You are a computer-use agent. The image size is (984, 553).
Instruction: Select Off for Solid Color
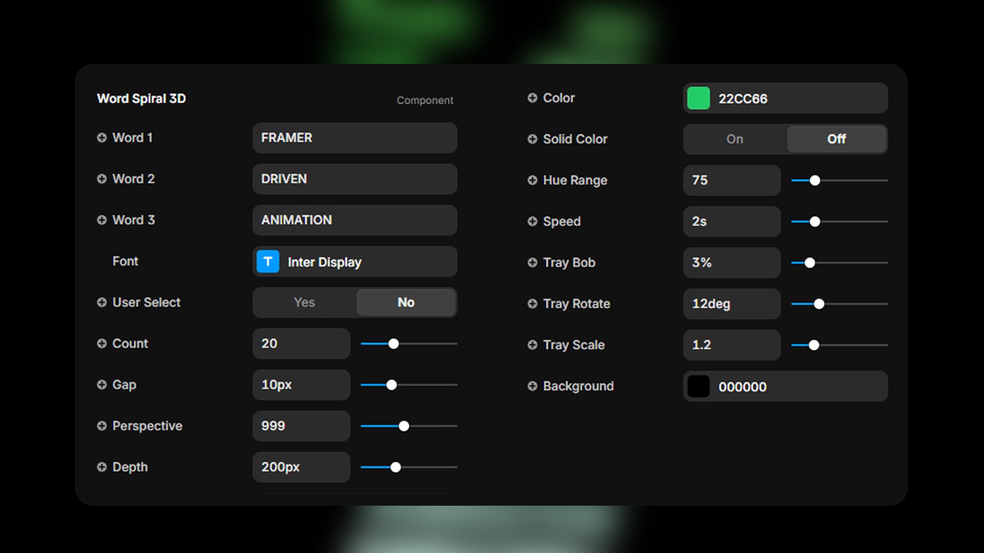(836, 139)
